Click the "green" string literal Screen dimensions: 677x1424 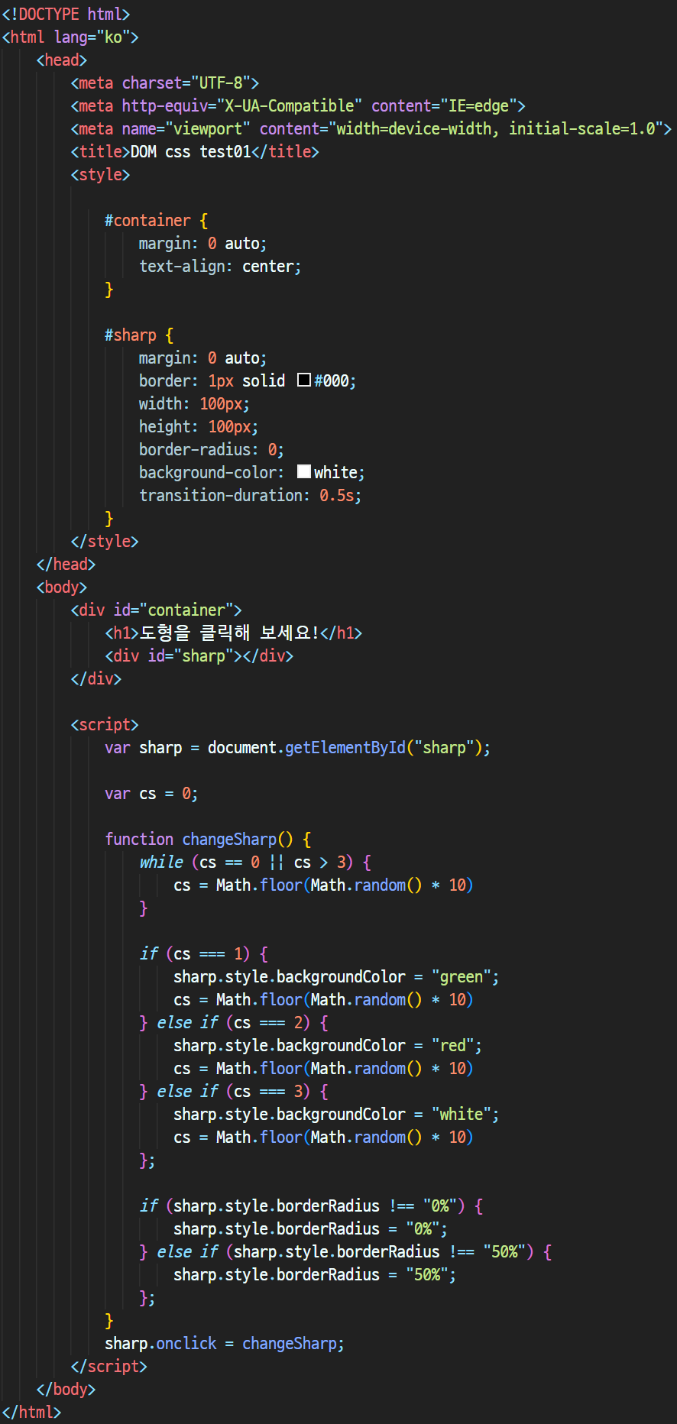462,976
